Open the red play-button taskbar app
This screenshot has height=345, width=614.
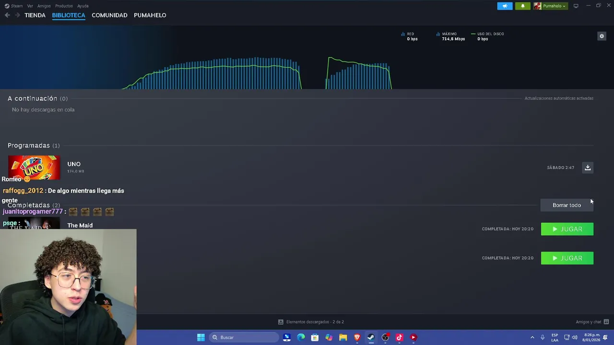[x=413, y=337]
